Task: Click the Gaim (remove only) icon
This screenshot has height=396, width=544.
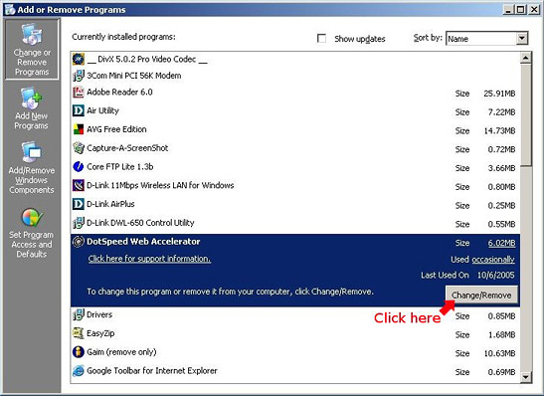Action: point(79,352)
